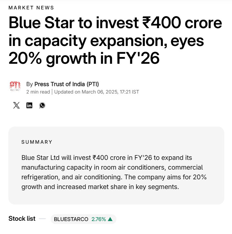232x234 pixels.
Task: Click the SUMMARY heading
Action: (37, 142)
